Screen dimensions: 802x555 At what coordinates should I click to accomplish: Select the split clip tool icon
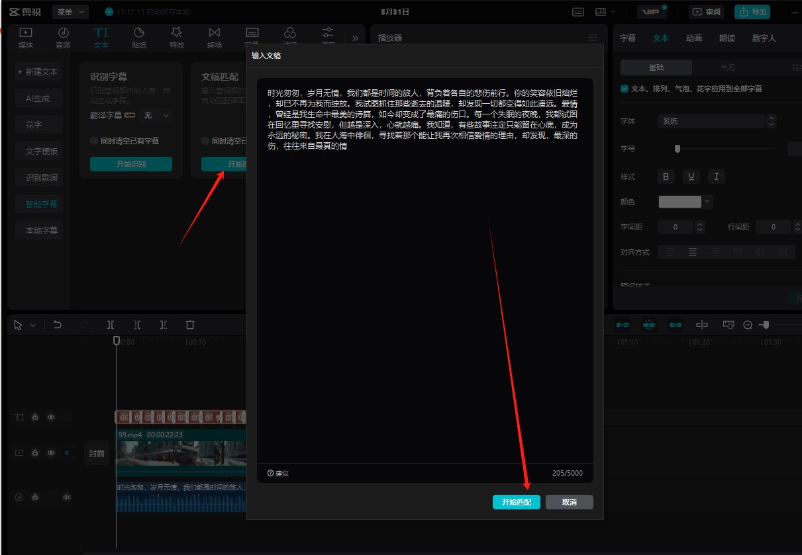coord(110,325)
